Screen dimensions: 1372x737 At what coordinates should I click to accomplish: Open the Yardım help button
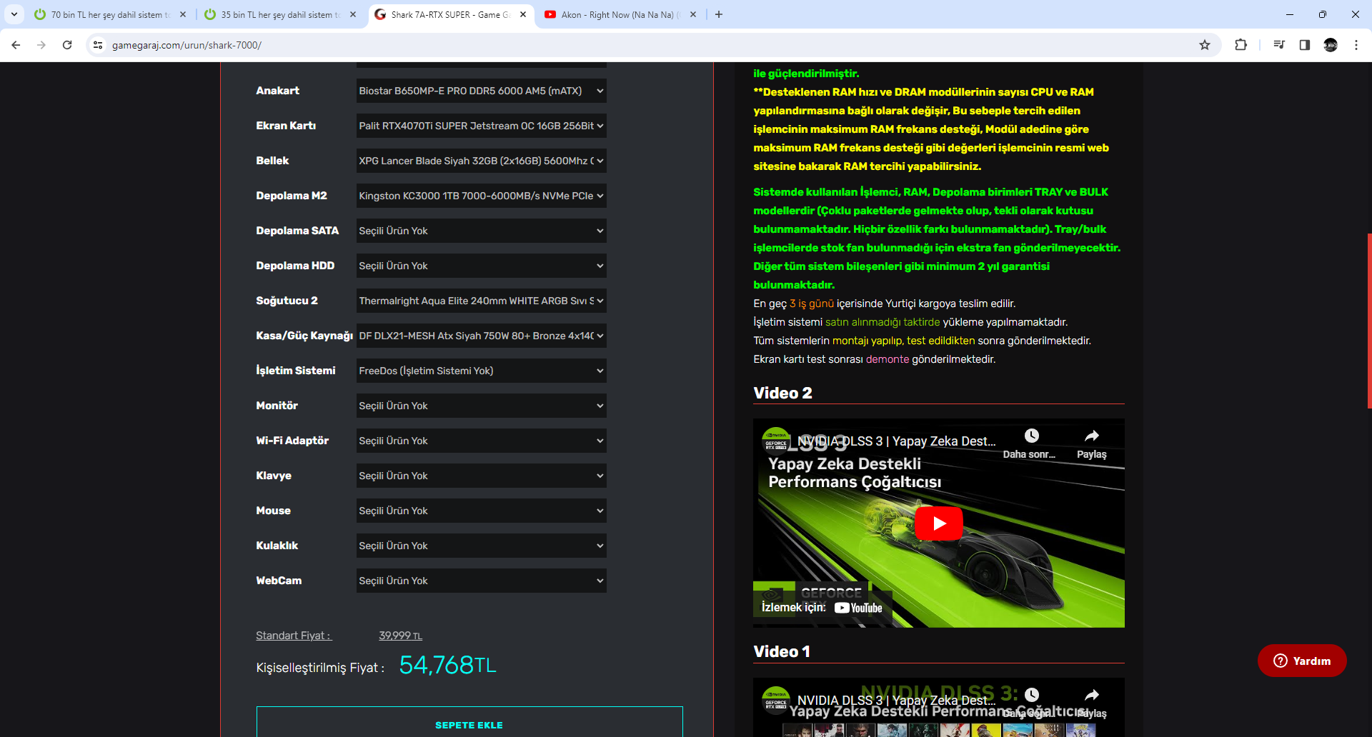coord(1302,661)
